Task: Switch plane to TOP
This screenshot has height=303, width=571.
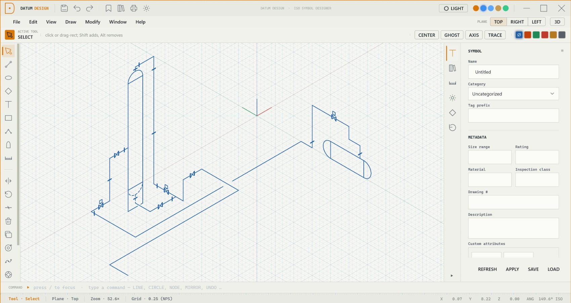Action: (498, 22)
